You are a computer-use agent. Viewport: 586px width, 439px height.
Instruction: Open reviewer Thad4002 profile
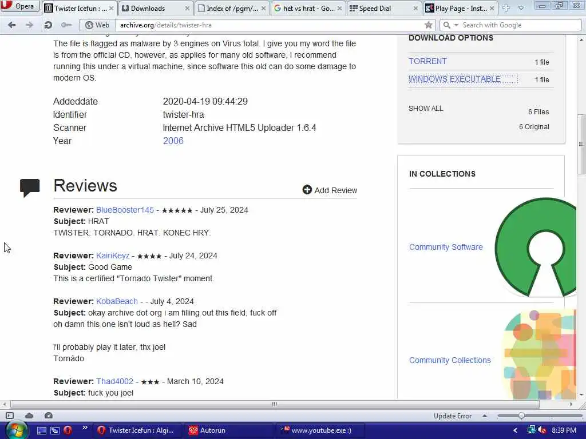(114, 381)
